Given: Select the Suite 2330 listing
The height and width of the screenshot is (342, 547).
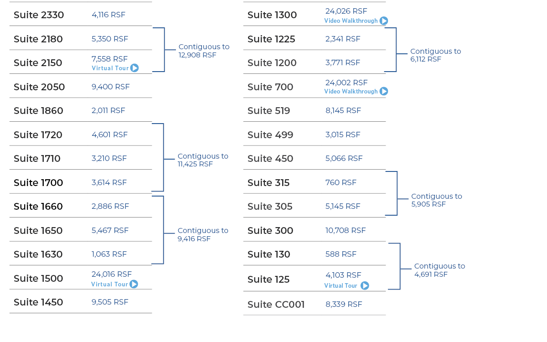Looking at the screenshot, I should pyautogui.click(x=39, y=15).
